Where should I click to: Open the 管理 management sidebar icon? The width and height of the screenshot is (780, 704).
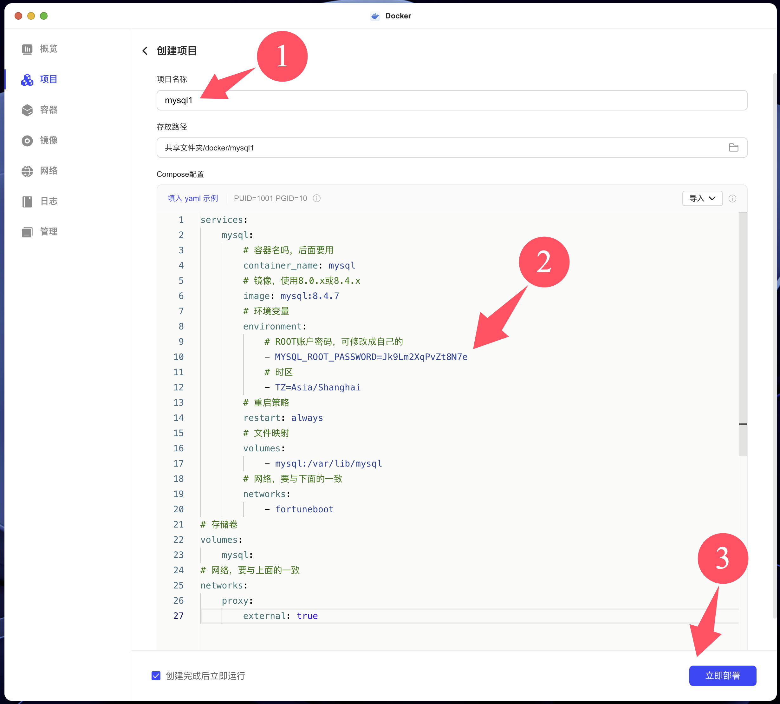pyautogui.click(x=27, y=232)
